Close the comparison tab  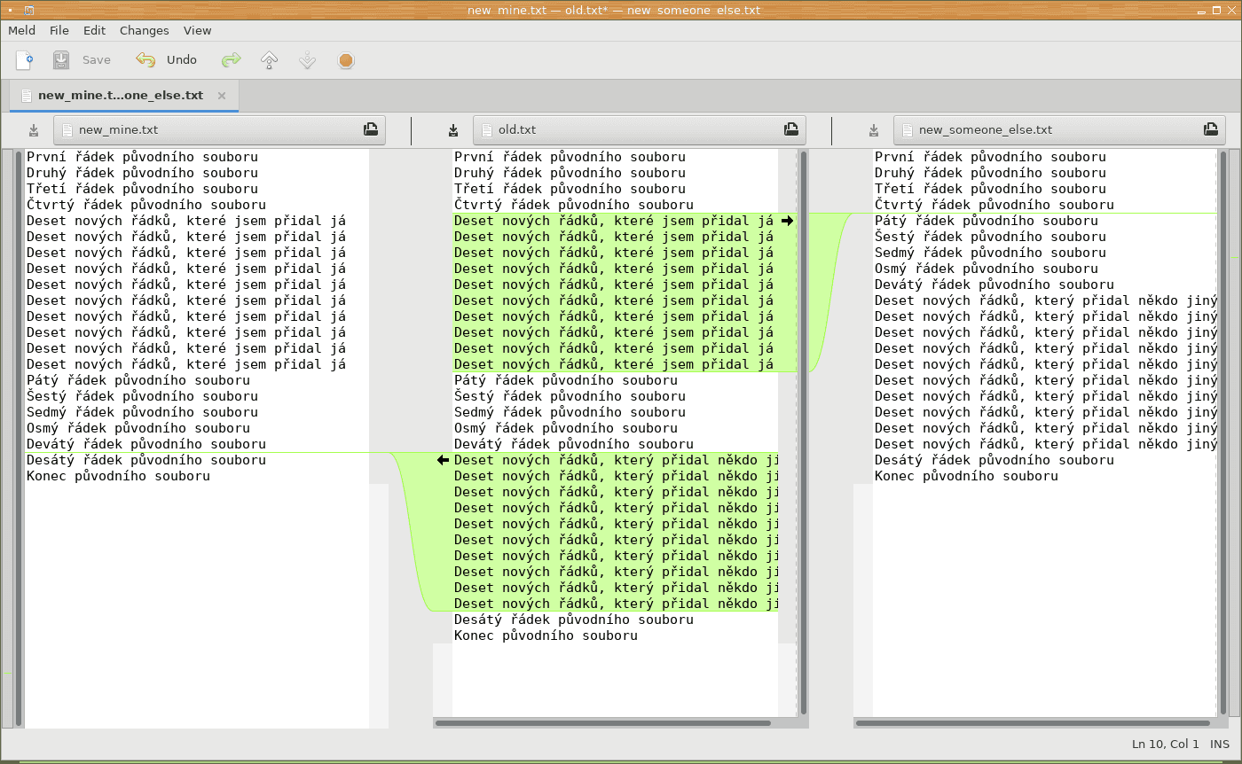222,96
